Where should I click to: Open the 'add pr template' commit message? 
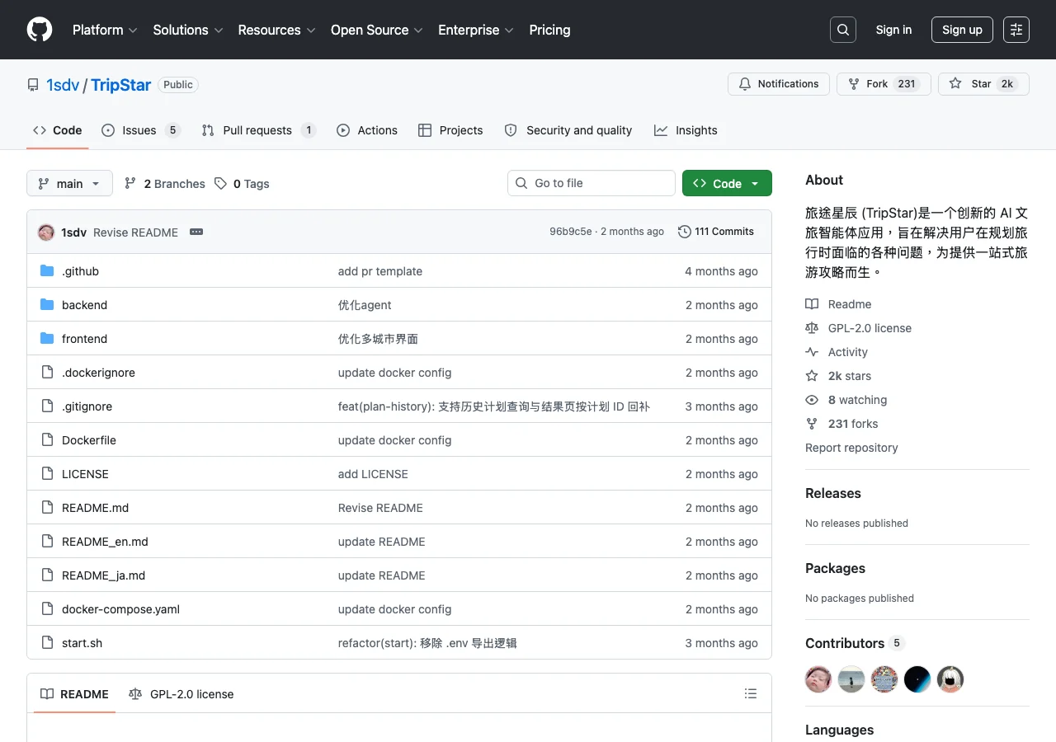pos(380,271)
